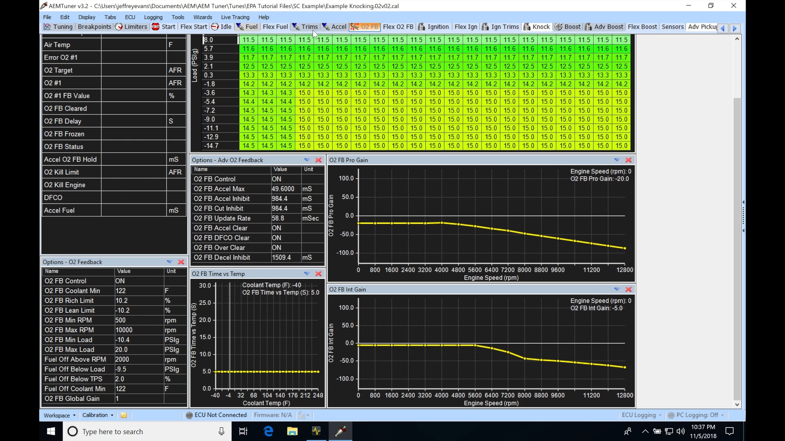
Task: Toggle O2 FB DFCO Clear option
Action: [x=276, y=238]
